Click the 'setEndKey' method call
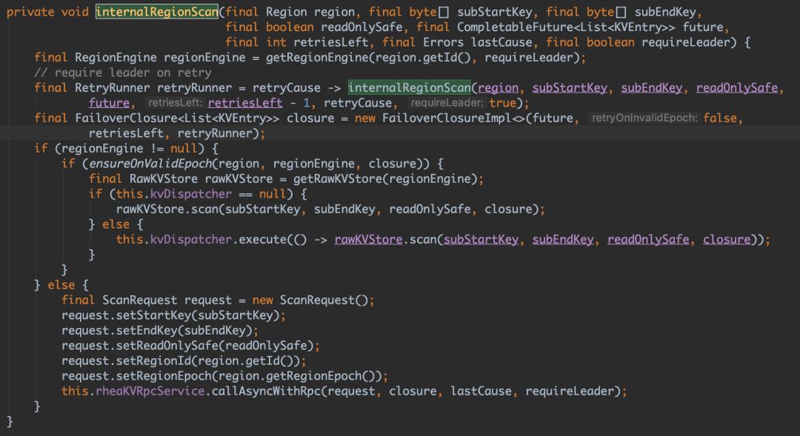Image resolution: width=800 pixels, height=436 pixels. 147,330
